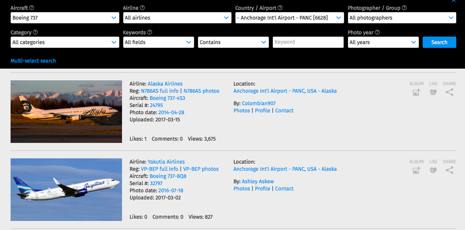Open Colombian907's Photos link
The image size is (465, 230).
click(242, 110)
